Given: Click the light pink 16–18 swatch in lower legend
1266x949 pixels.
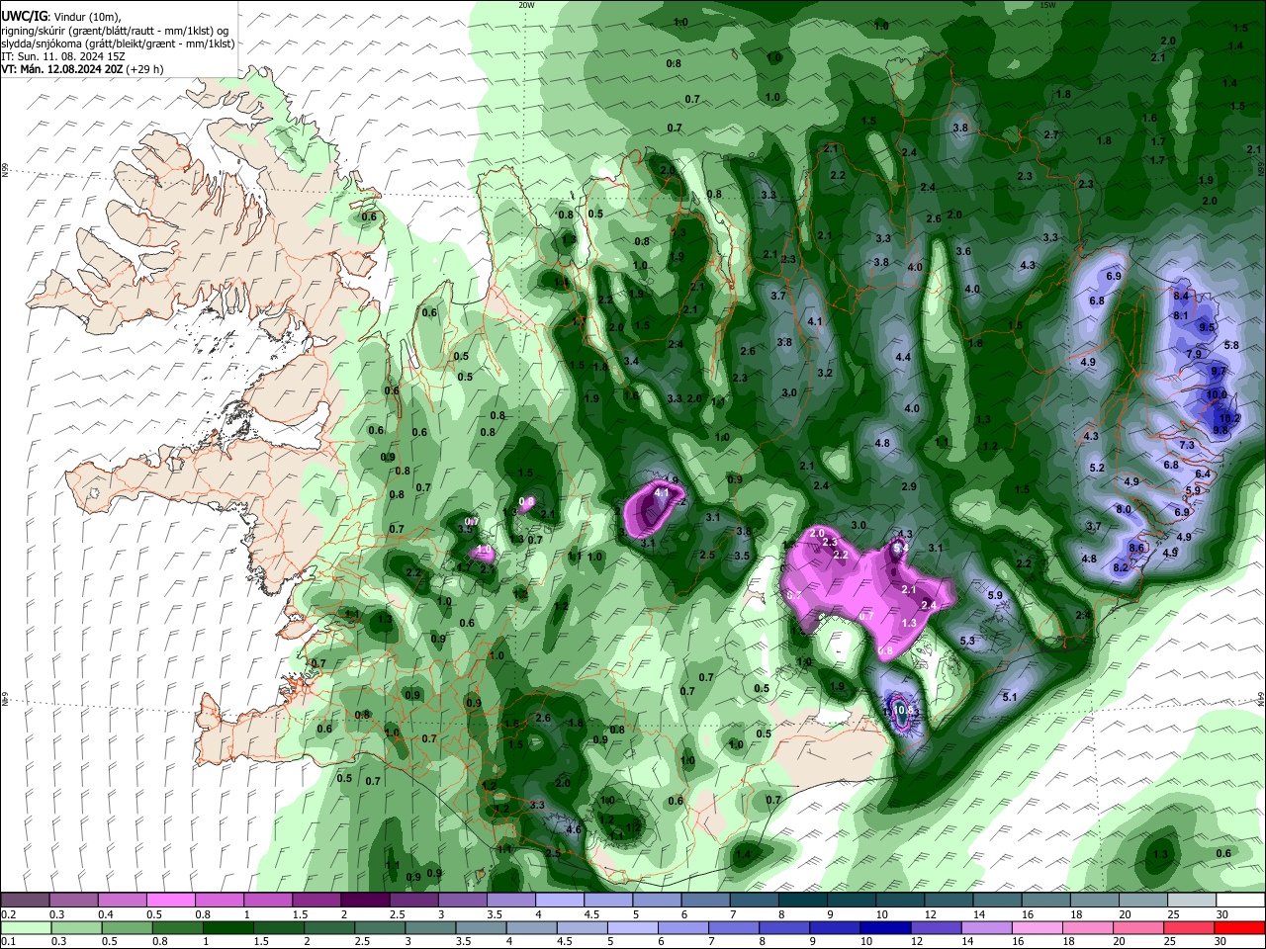Looking at the screenshot, I should click(x=1039, y=927).
